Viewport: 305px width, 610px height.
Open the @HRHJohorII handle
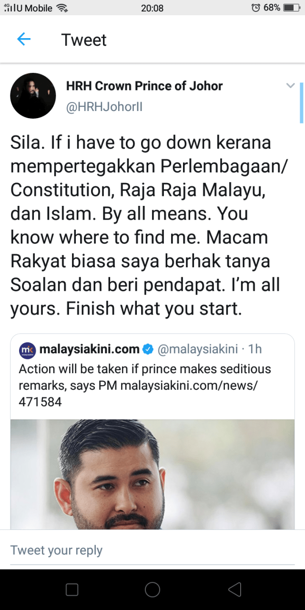pos(104,107)
